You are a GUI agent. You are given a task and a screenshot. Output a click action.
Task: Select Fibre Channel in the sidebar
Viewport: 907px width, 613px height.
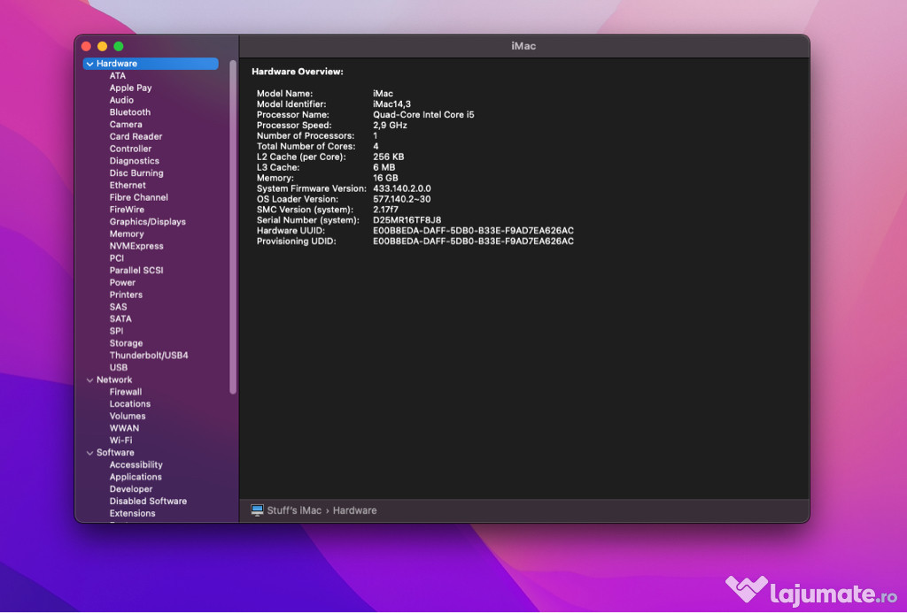(139, 197)
